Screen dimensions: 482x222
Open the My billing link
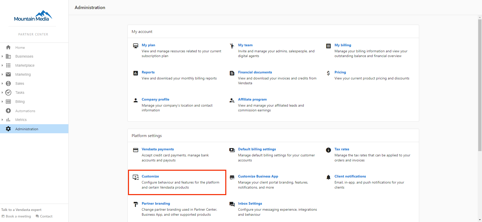343,45
